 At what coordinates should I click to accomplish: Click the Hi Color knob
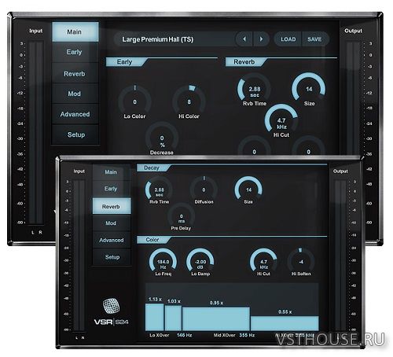click(x=189, y=101)
